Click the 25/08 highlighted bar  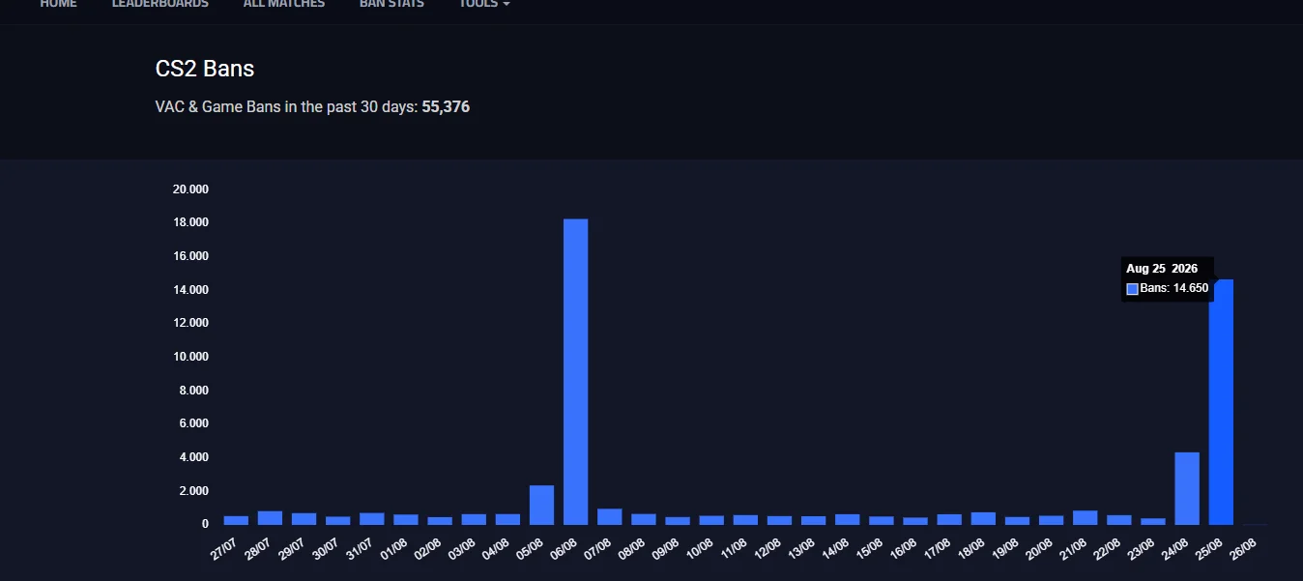(1221, 402)
